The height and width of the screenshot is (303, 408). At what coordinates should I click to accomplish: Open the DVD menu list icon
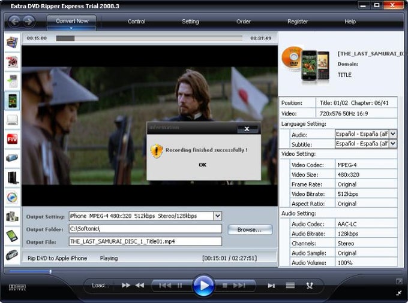(x=290, y=286)
